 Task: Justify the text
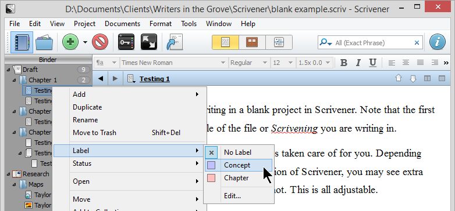point(420,63)
